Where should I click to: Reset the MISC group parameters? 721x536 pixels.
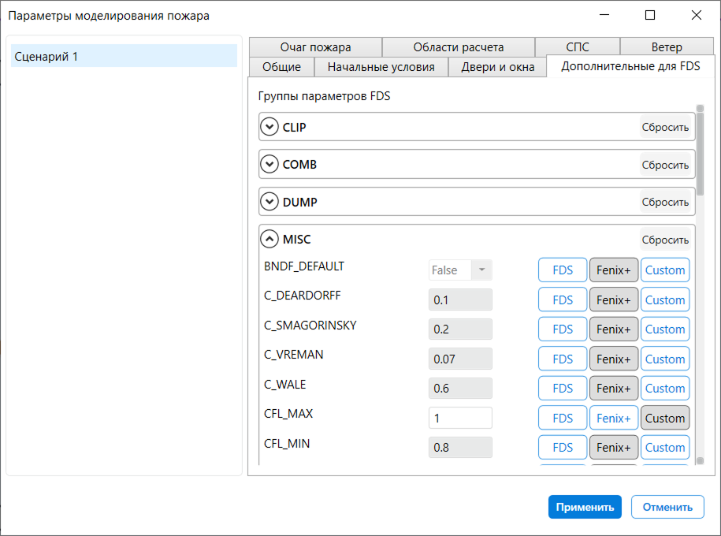coord(665,240)
